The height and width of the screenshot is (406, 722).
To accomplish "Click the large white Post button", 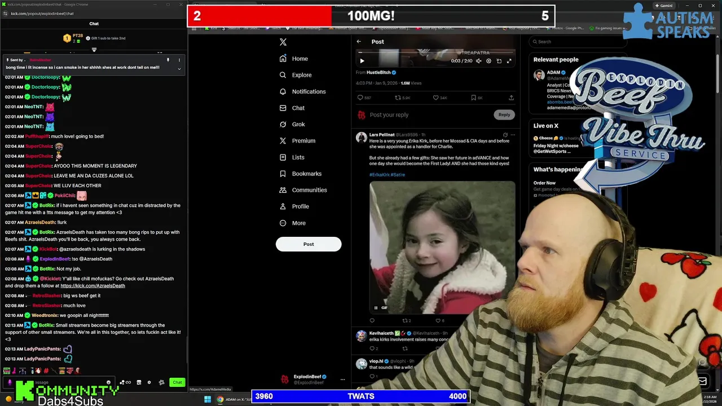I will click(309, 244).
